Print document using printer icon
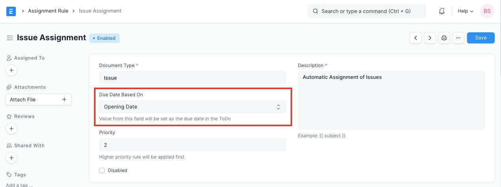The width and height of the screenshot is (501, 187). pos(444,38)
